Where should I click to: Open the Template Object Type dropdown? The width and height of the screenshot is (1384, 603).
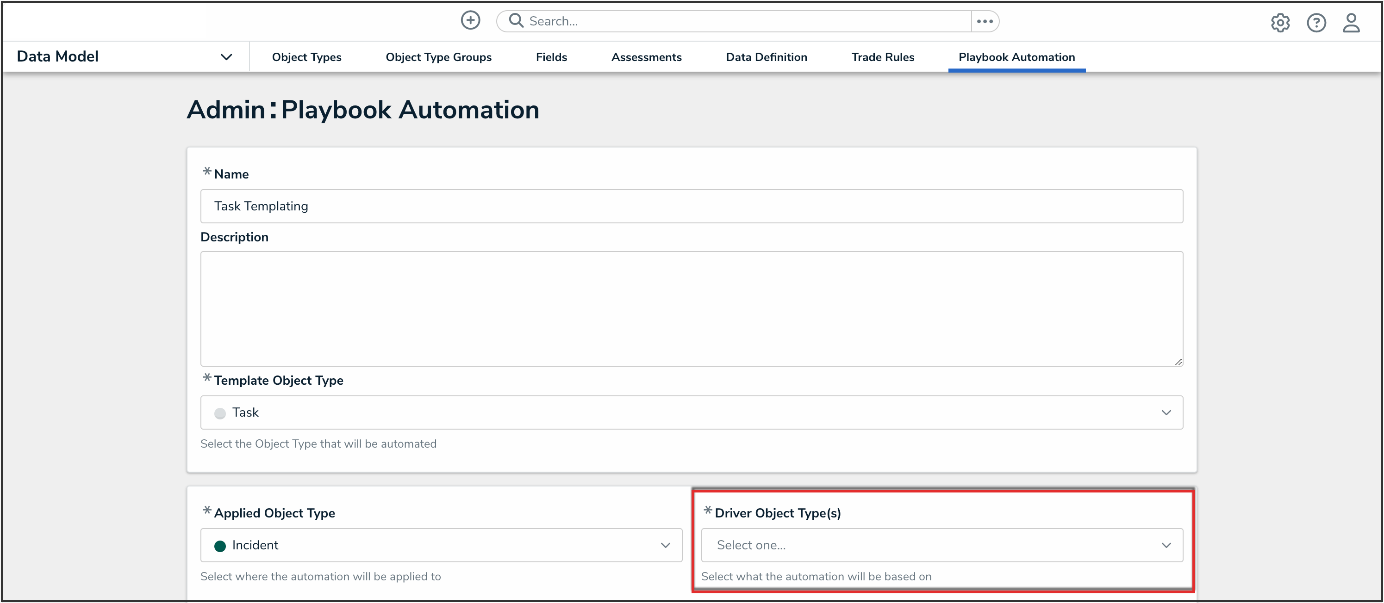point(691,412)
